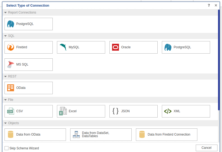Click the Firebird phoenix icon
The height and width of the screenshot is (152, 222).
point(11,47)
